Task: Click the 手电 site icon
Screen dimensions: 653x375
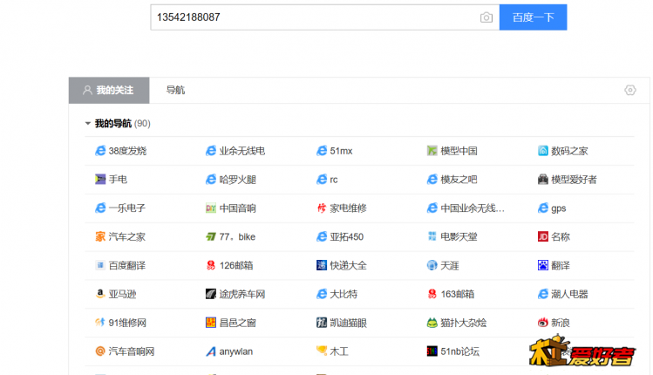Action: click(100, 180)
